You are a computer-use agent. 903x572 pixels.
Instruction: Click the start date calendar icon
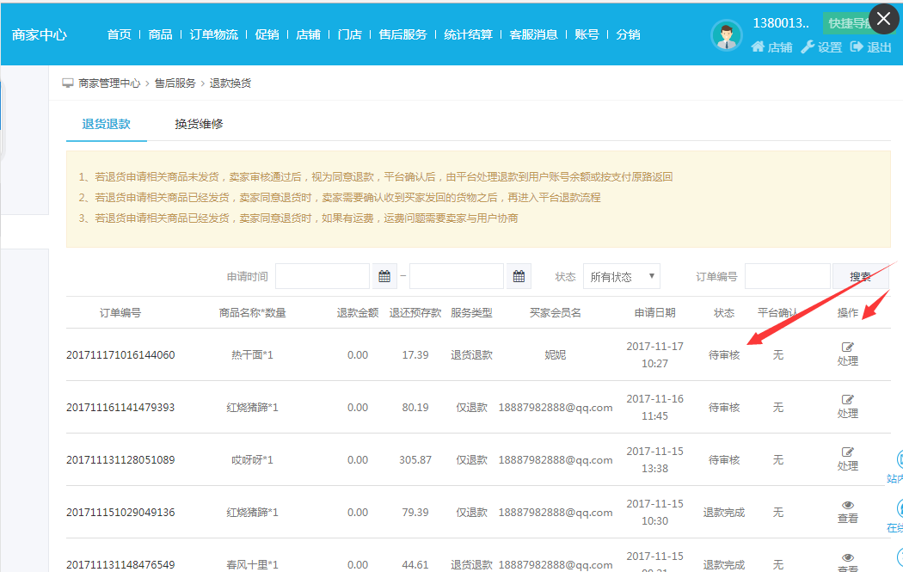coord(385,276)
